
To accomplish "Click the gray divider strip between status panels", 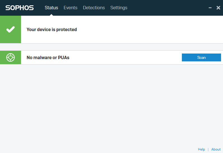I will (x=112, y=47).
